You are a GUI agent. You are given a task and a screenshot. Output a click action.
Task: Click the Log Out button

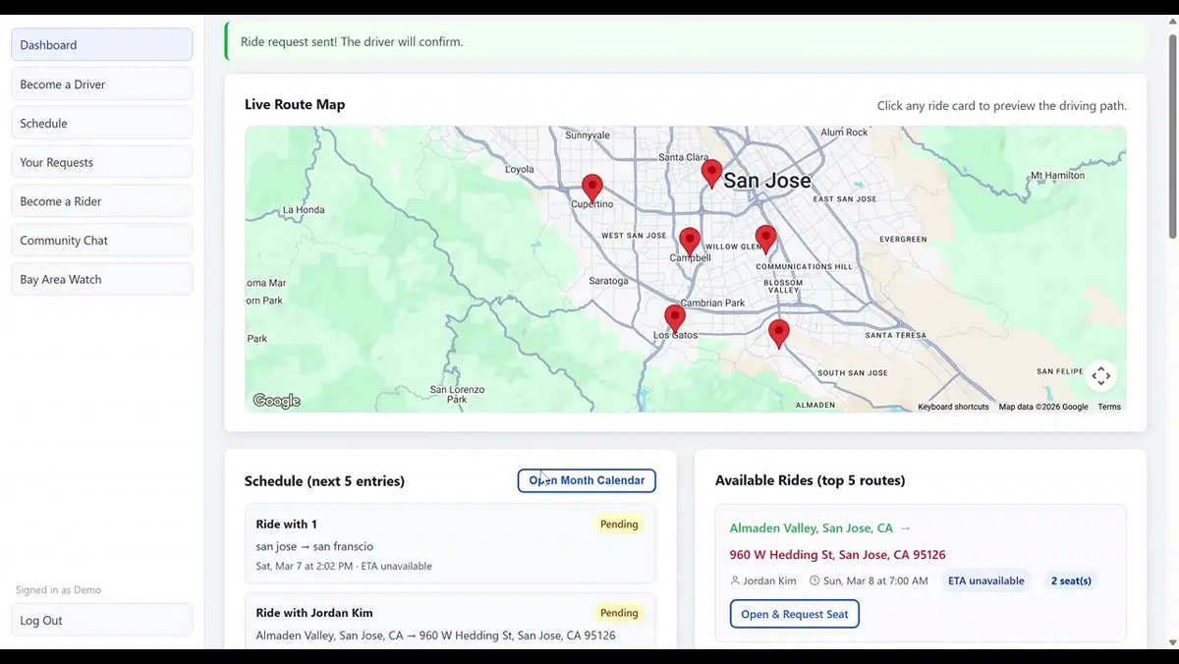point(102,620)
